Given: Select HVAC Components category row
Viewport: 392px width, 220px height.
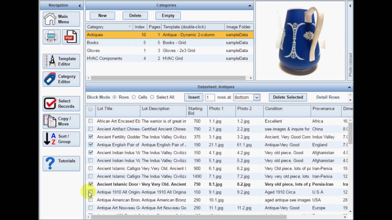Looking at the screenshot, I should tap(170, 58).
